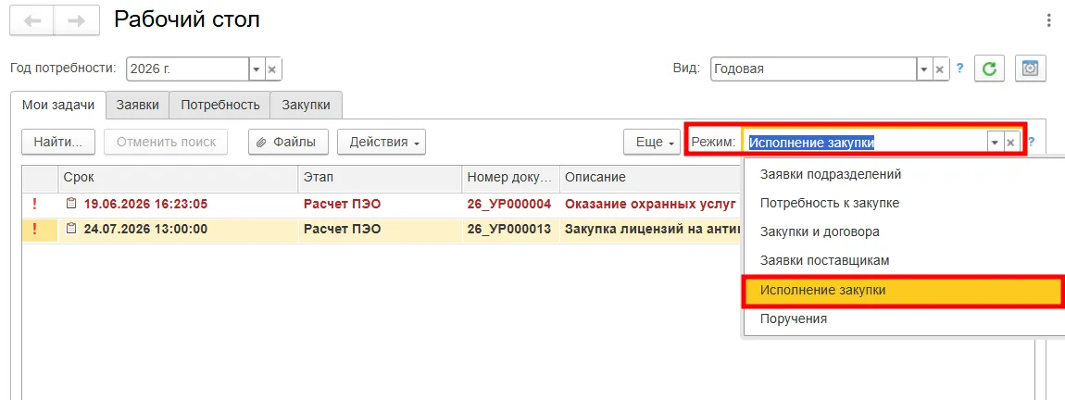The height and width of the screenshot is (400, 1065).
Task: Open help question mark beside Вид field
Action: (959, 69)
